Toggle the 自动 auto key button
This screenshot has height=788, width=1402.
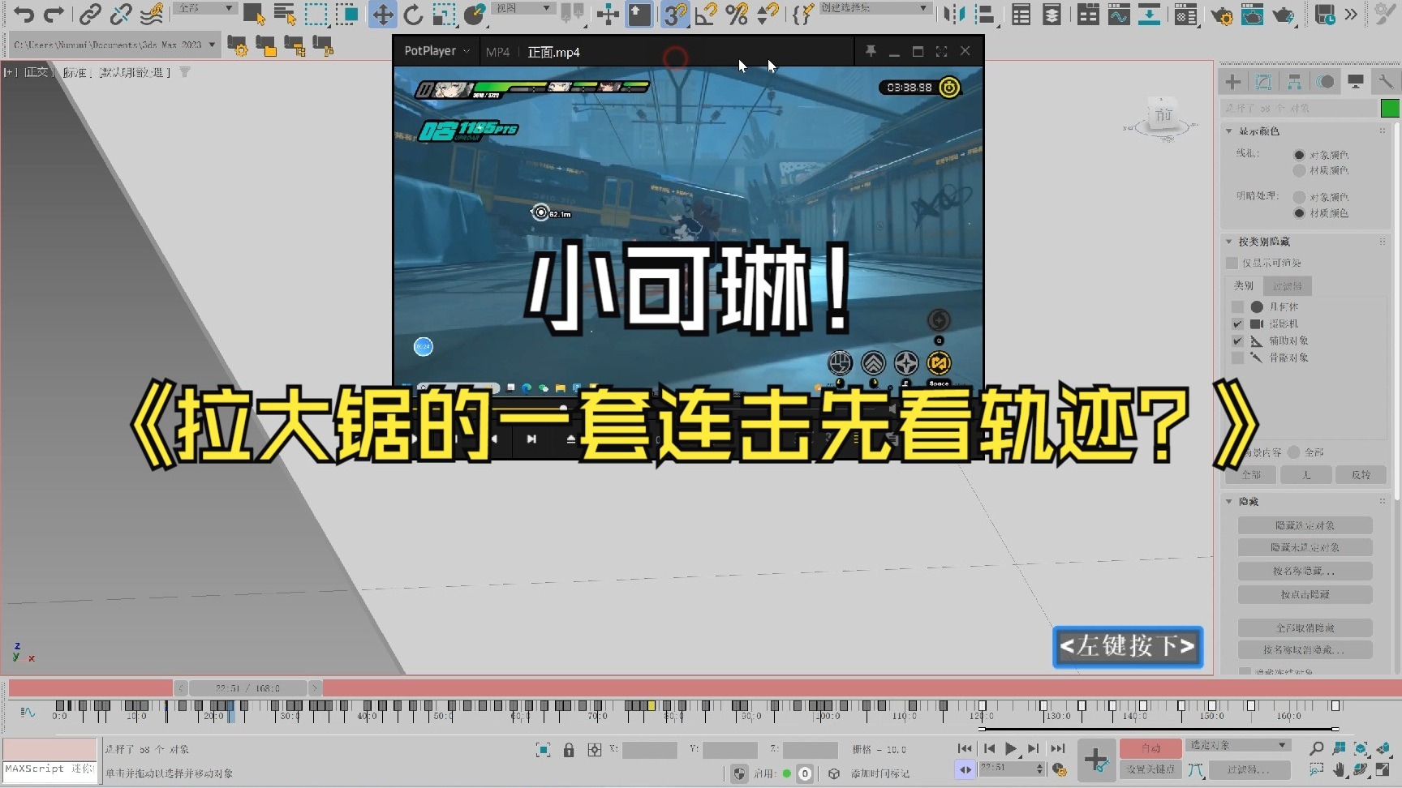(1150, 748)
